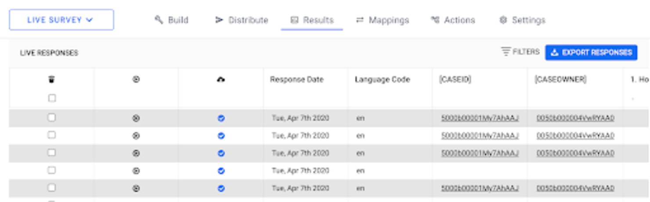Click the Language Code column header
Viewport: 650px width, 202px height.
(x=383, y=79)
